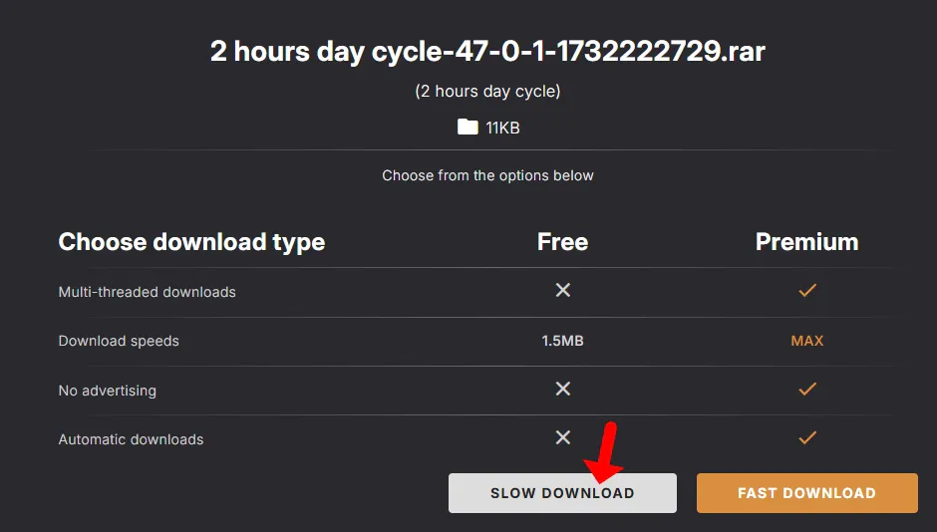This screenshot has height=532, width=937.
Task: Click the Multi-threaded downloads row label
Action: (x=148, y=292)
